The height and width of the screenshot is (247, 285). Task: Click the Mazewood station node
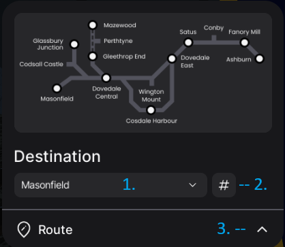(93, 25)
